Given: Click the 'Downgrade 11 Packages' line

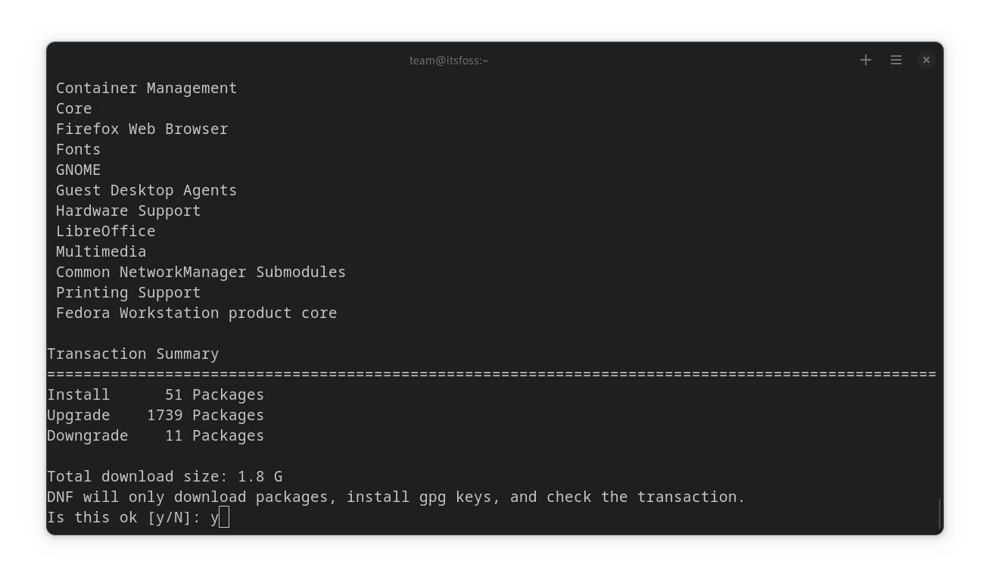Looking at the screenshot, I should point(155,436).
